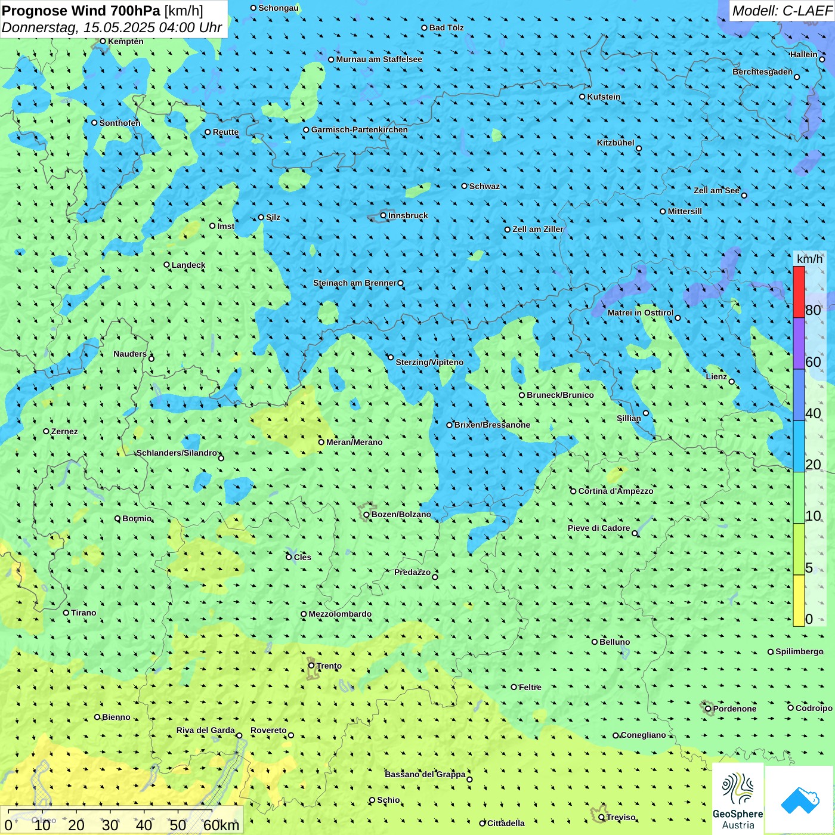835x835 pixels.
Task: Click the Garmisch-Partenkirchen marker
Action: tap(306, 129)
